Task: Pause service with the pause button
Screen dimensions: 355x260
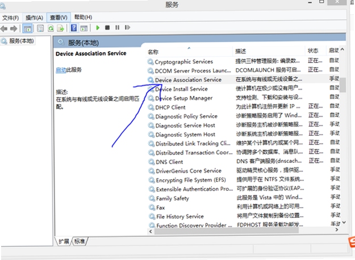Action: coord(117,28)
